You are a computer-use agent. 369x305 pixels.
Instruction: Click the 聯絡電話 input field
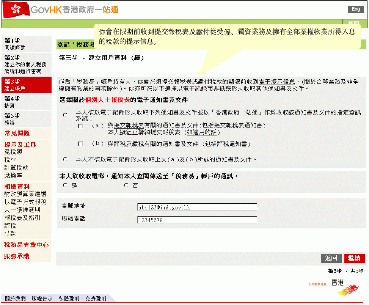pos(197,220)
